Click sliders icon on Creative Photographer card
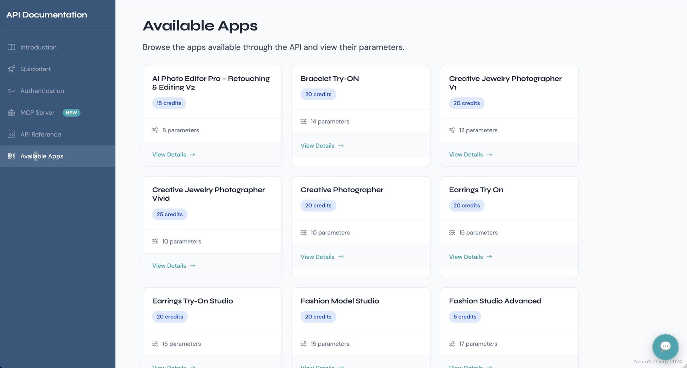Screen dimensions: 687x368 [x=304, y=233]
